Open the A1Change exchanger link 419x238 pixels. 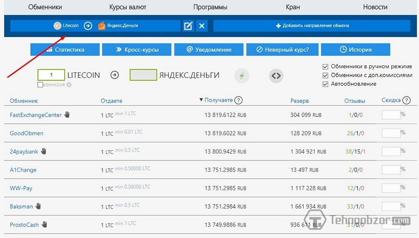pyautogui.click(x=23, y=170)
